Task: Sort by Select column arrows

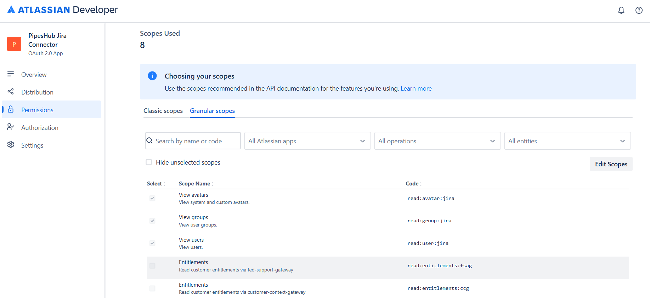Action: click(164, 184)
